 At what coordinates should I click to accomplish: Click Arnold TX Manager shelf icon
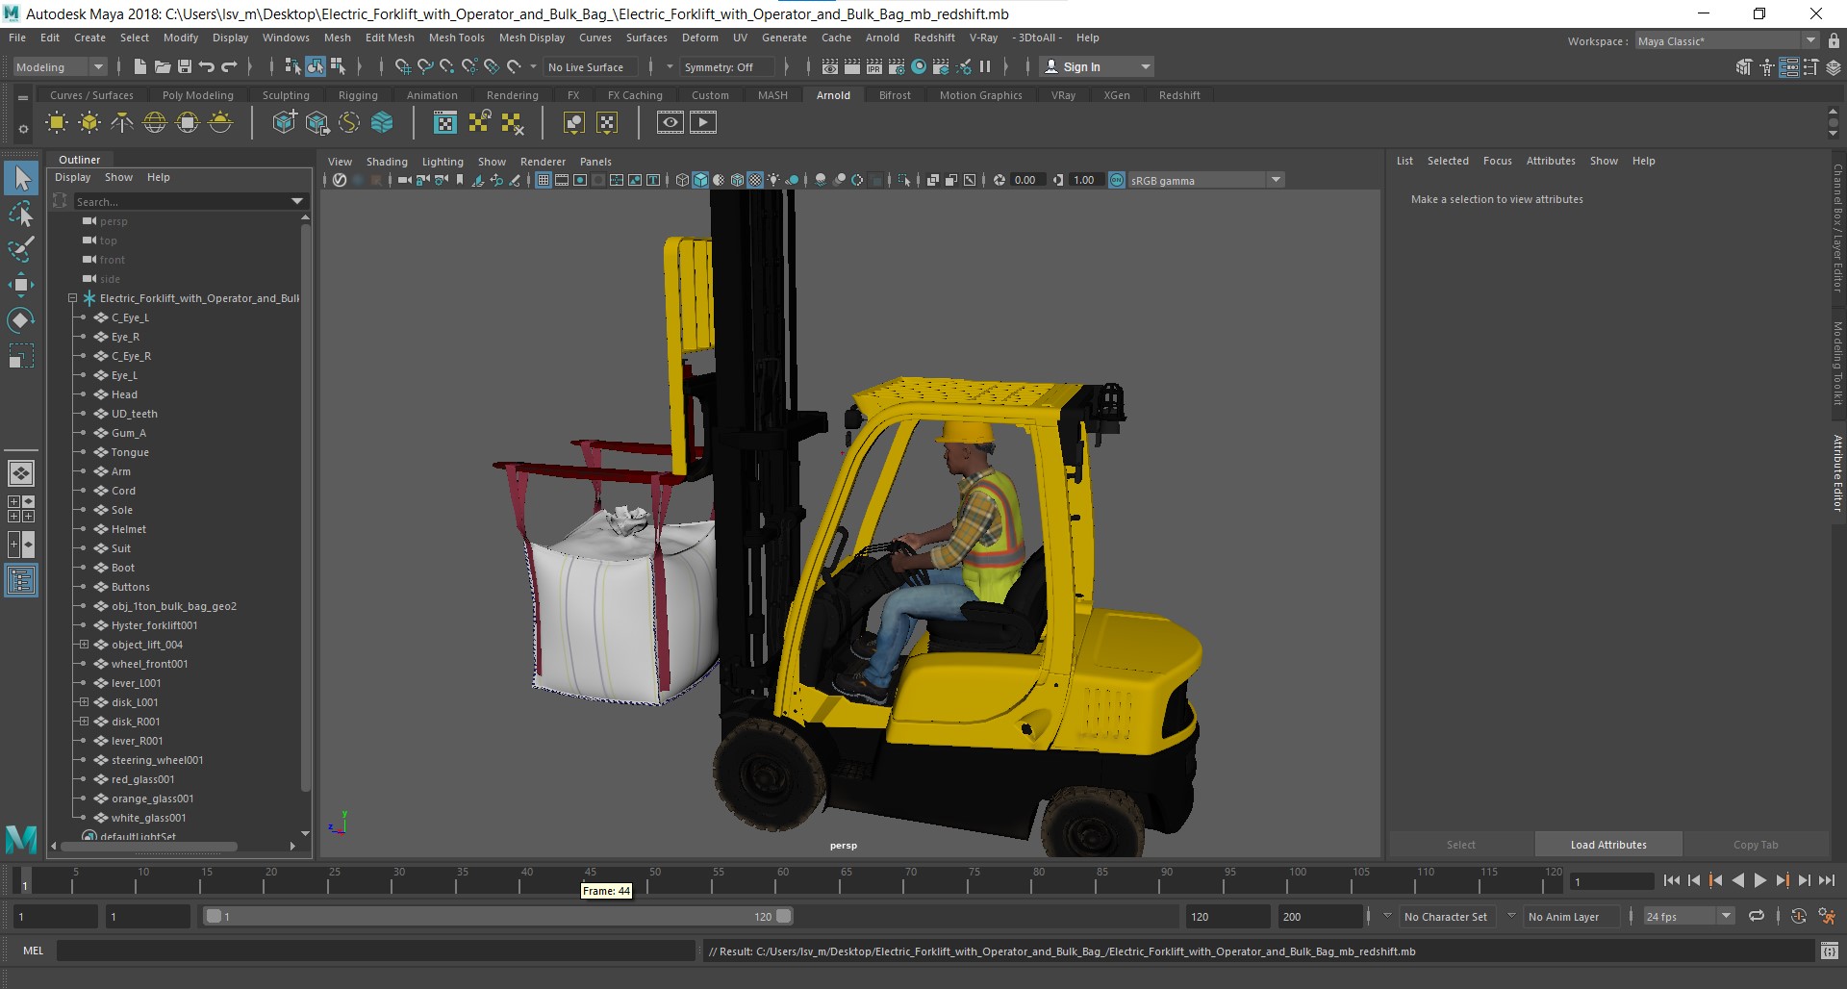pos(445,122)
